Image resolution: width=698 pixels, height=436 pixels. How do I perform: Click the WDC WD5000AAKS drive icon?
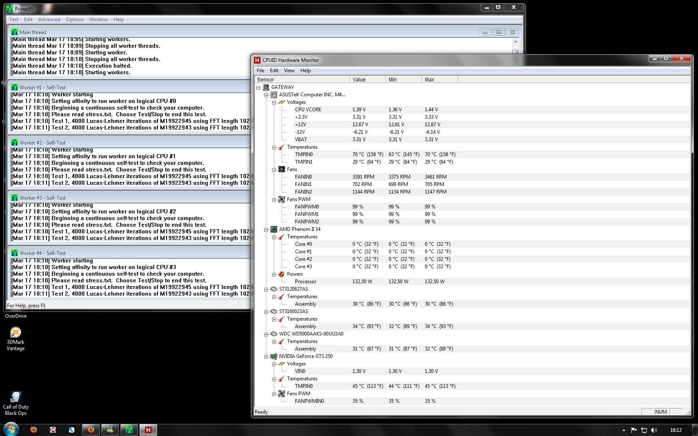(274, 334)
